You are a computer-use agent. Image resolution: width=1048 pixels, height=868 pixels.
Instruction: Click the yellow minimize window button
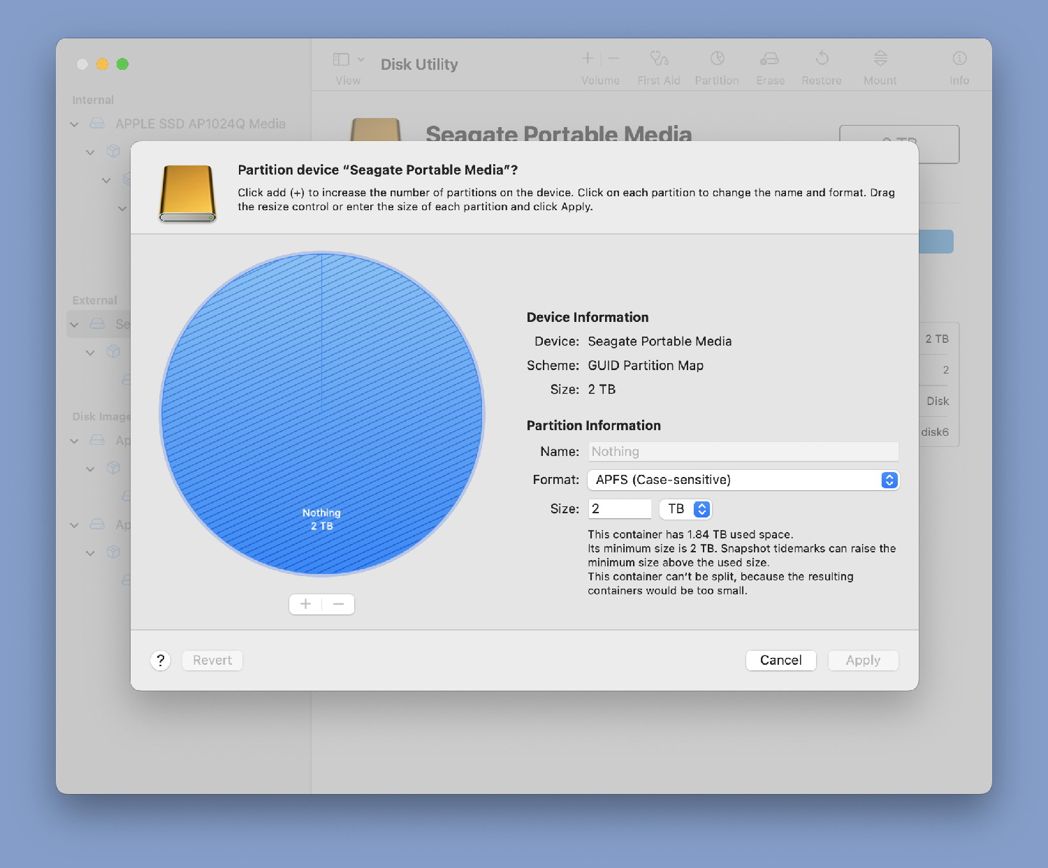tap(102, 64)
